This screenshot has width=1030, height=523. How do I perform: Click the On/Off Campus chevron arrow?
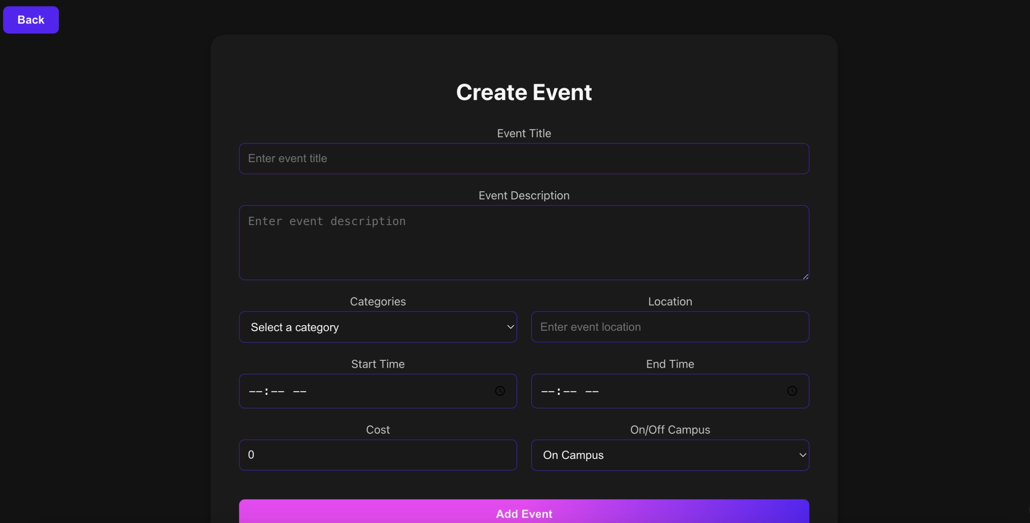(802, 455)
